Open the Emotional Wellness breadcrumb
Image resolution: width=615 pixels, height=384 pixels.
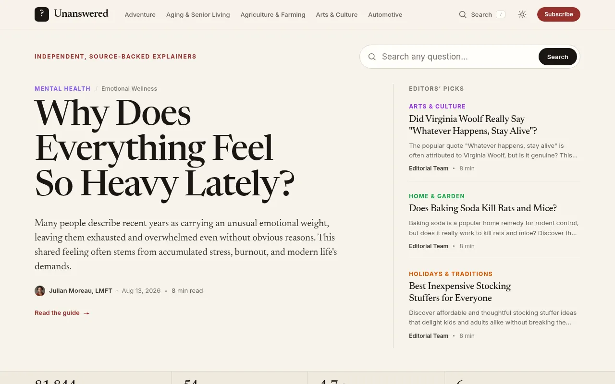pyautogui.click(x=129, y=89)
